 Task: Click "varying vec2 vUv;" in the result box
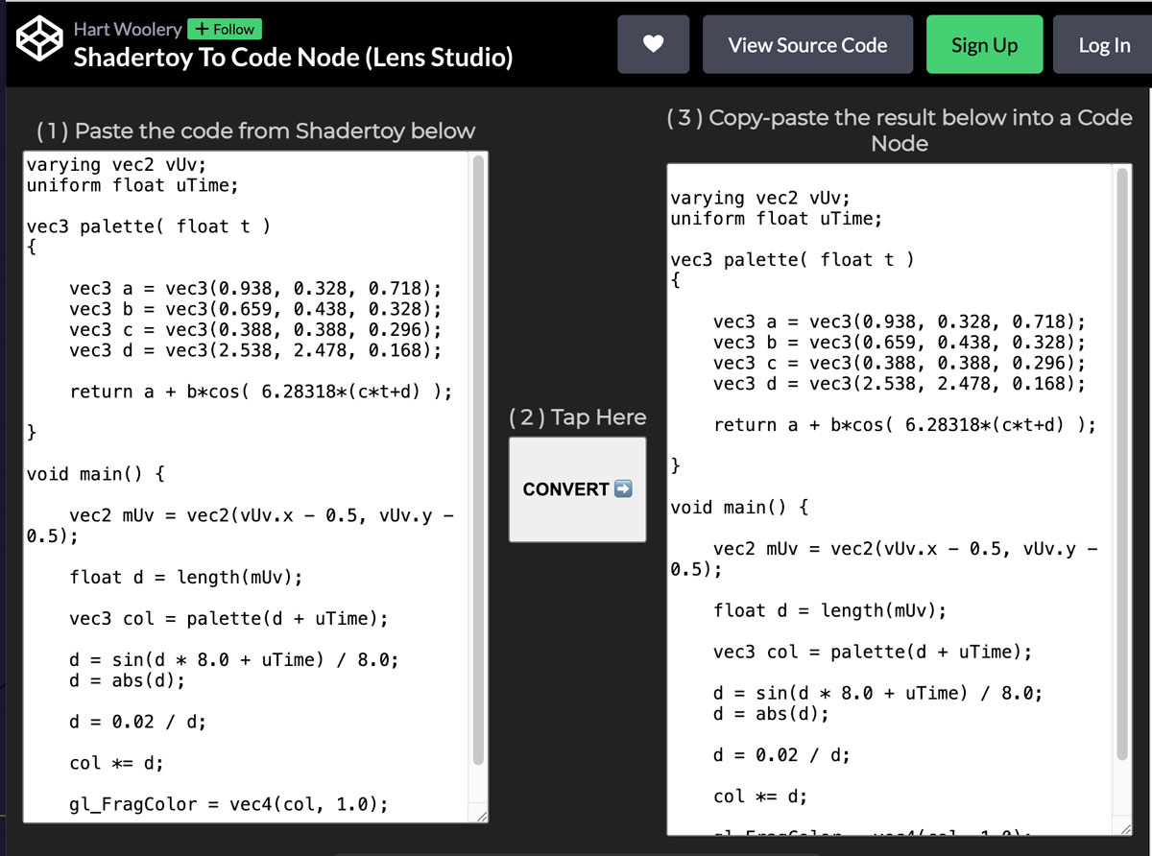pyautogui.click(x=760, y=198)
